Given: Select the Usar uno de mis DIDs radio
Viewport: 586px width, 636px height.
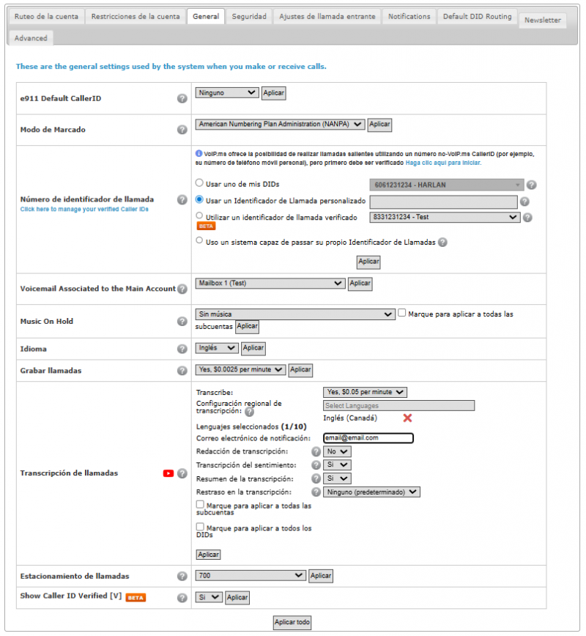Looking at the screenshot, I should point(199,183).
